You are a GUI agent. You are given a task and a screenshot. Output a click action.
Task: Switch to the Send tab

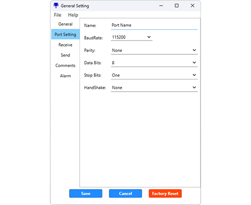(65, 55)
